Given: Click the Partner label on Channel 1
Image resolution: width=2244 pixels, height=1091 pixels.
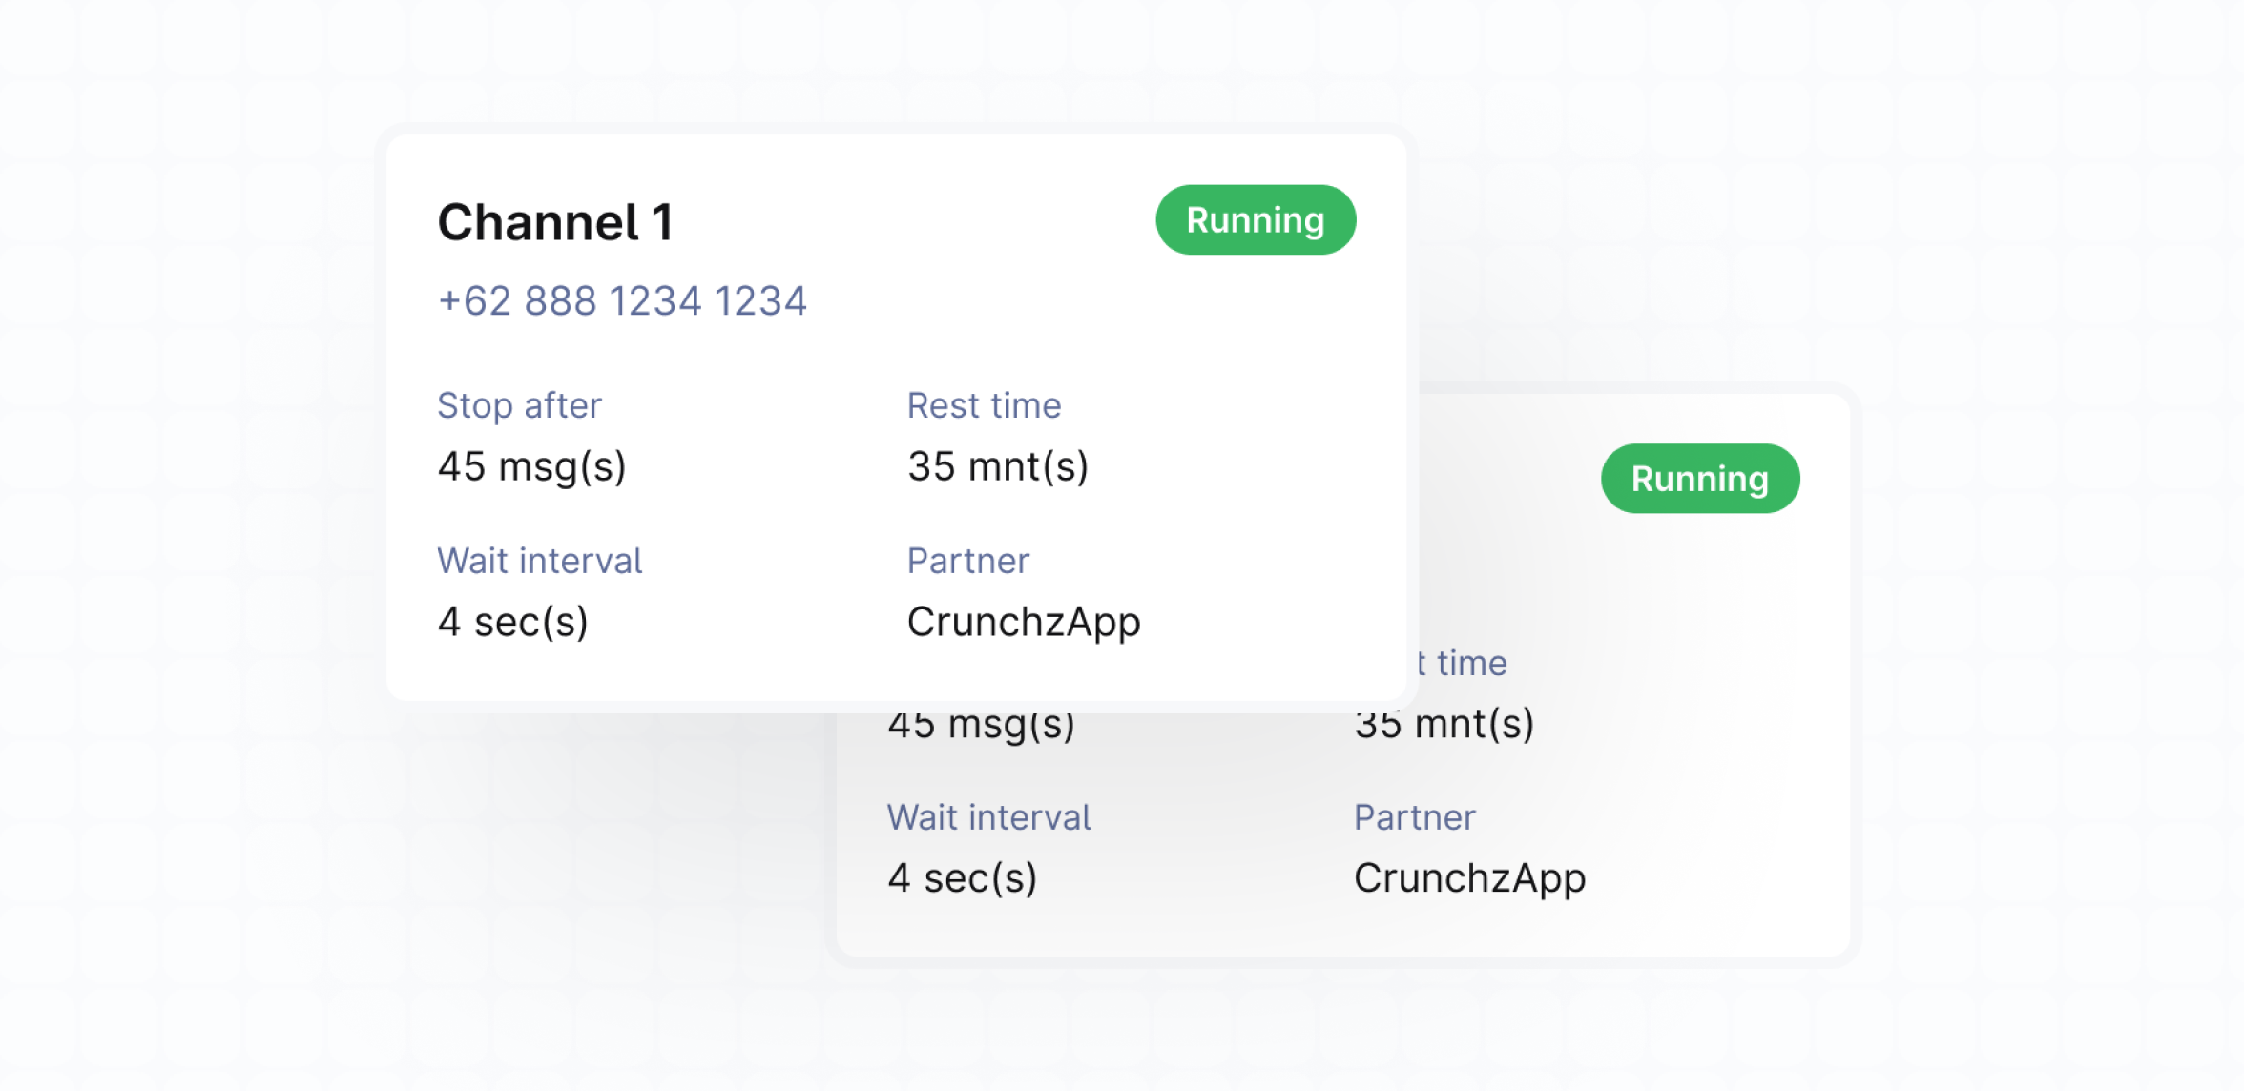Looking at the screenshot, I should click(967, 561).
